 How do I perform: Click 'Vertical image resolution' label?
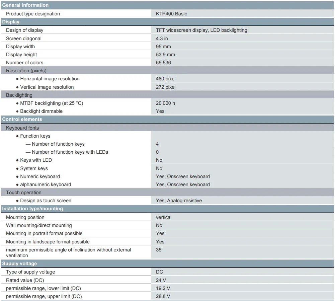point(47,87)
